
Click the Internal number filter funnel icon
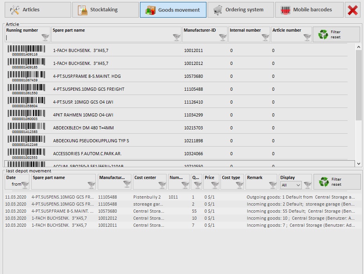265,38
